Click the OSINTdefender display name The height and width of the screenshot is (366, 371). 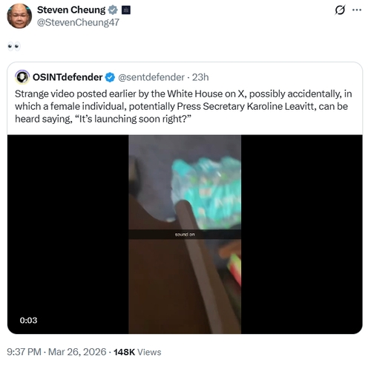pos(68,77)
